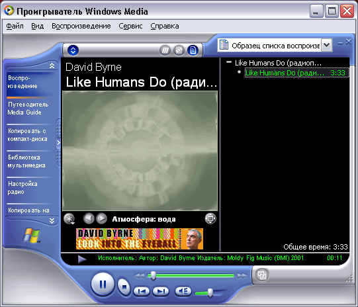Switch to next visualization preset arrow

pos(101,218)
